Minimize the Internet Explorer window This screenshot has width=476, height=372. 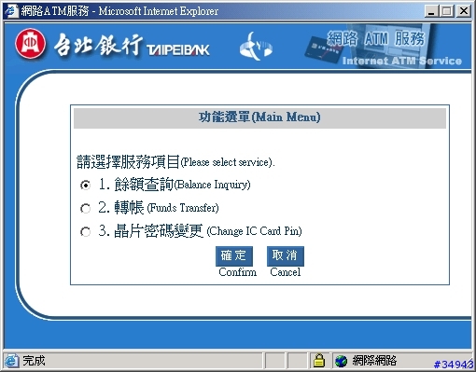tap(431, 11)
